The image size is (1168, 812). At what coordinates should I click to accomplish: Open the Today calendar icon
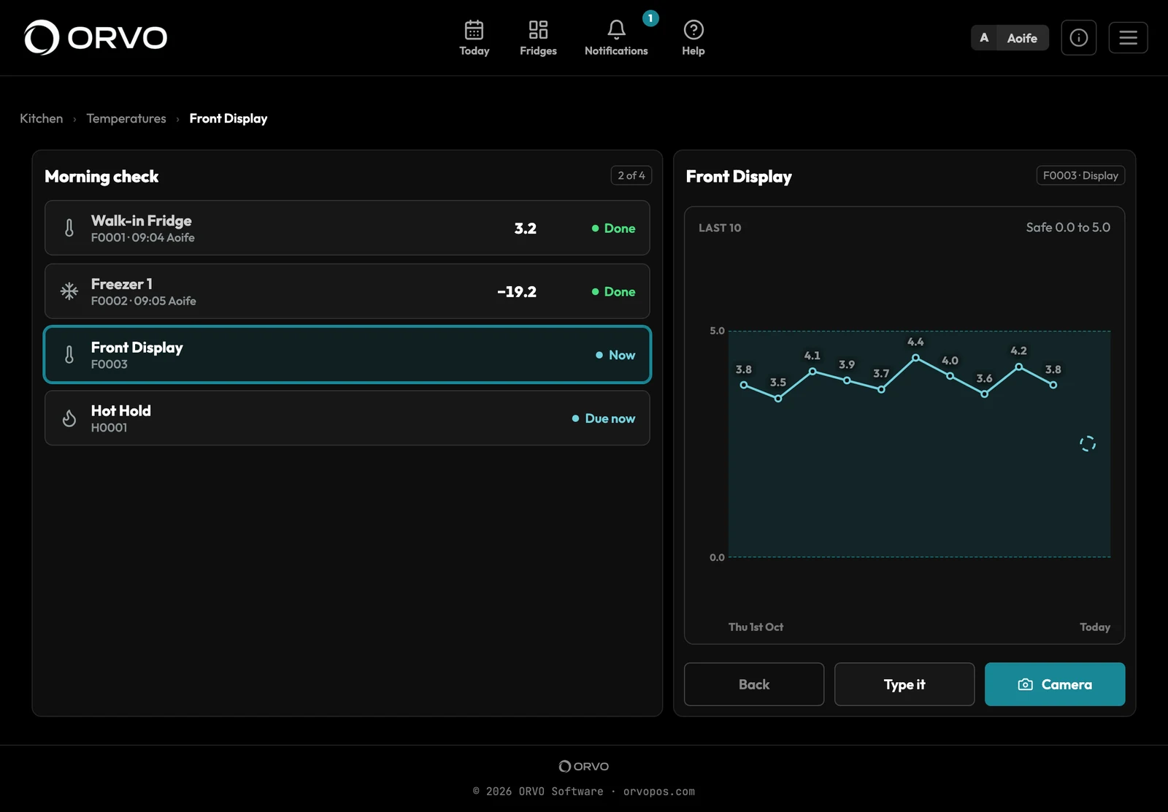click(474, 30)
